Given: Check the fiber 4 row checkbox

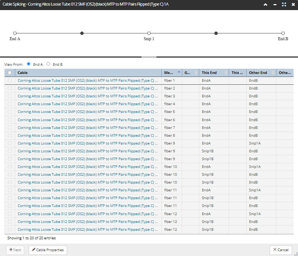Looking at the screenshot, I should (10, 104).
